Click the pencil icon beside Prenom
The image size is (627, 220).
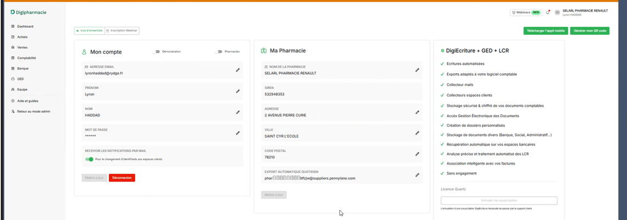click(238, 91)
